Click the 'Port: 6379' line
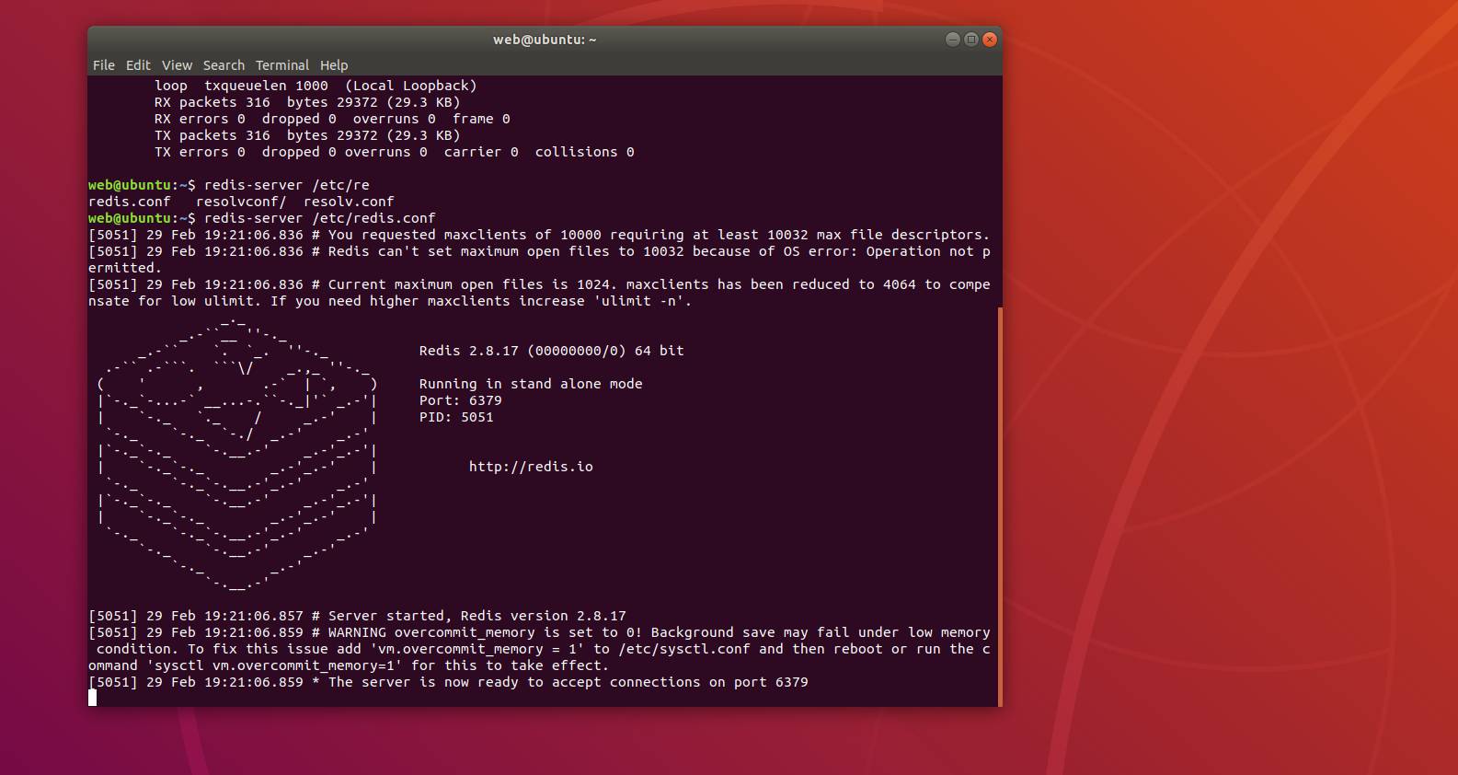Screen dimensions: 1458x775 460,400
